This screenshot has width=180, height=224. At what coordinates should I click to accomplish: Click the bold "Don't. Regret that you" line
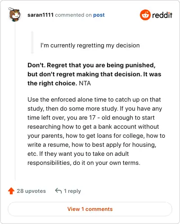[x=91, y=65]
